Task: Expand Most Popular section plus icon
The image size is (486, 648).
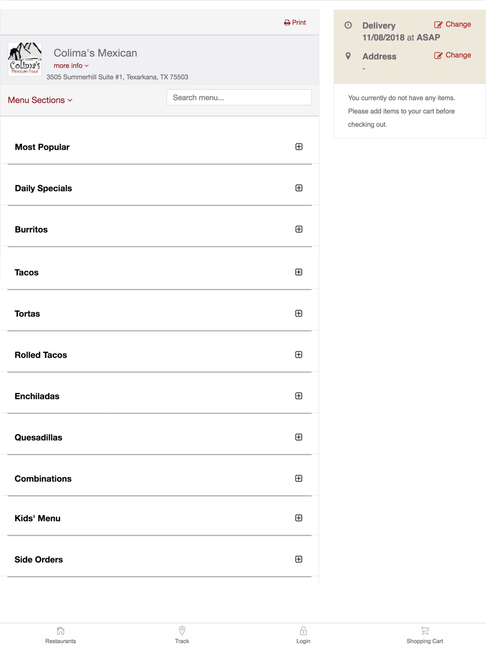Action: pos(299,147)
